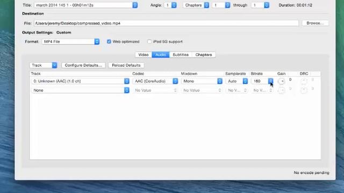Click the Mixdown column header

tap(202, 74)
